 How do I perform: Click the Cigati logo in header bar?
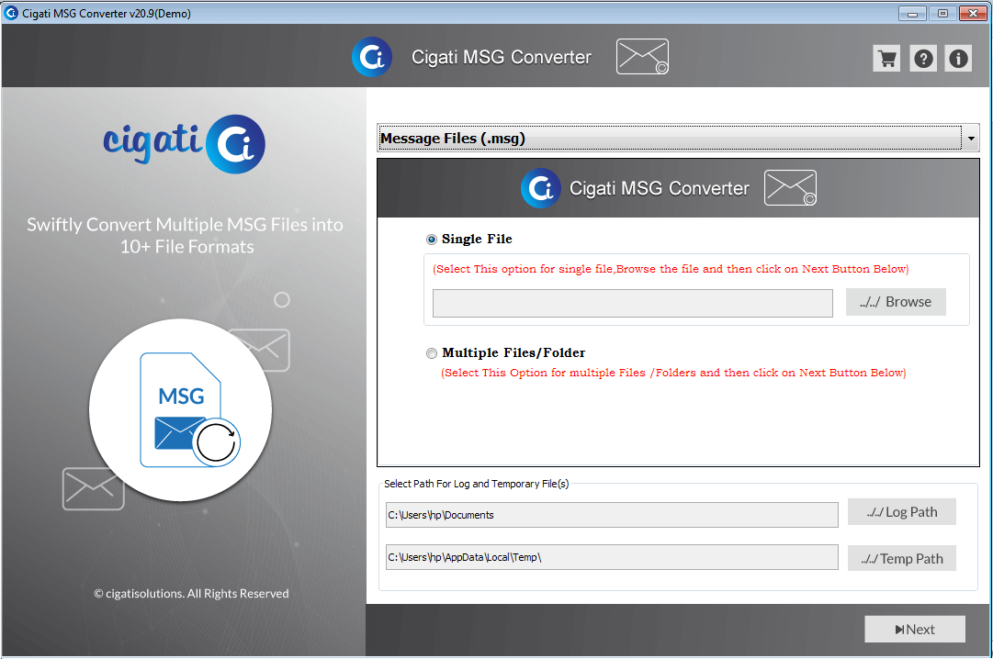tap(372, 57)
